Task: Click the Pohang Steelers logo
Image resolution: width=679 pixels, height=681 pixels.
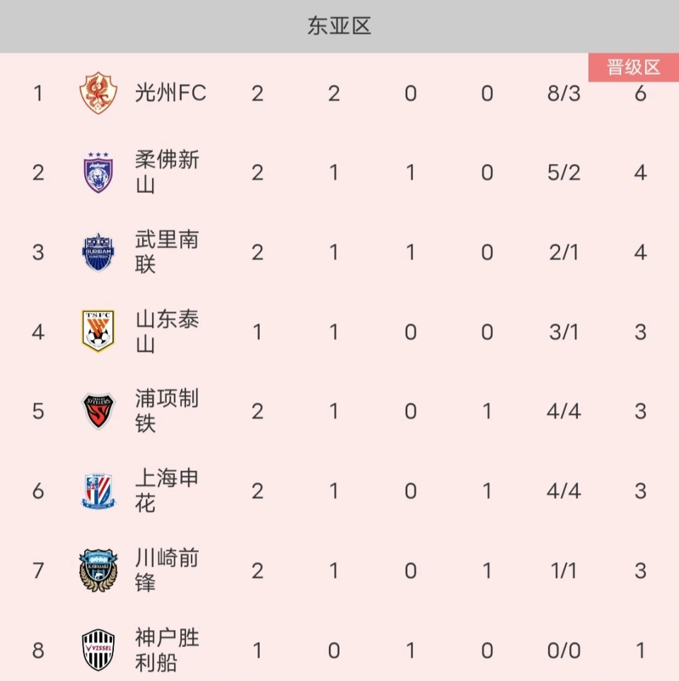Action: pyautogui.click(x=98, y=411)
